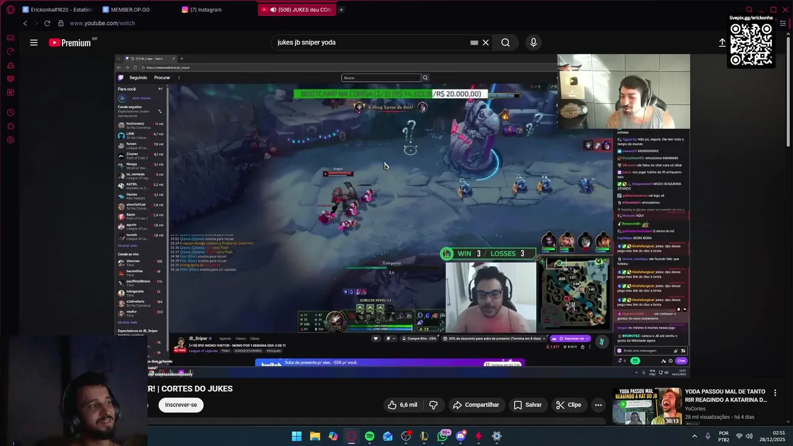793x446 pixels.
Task: Open the gear Settings taskbar app
Action: coord(496,436)
